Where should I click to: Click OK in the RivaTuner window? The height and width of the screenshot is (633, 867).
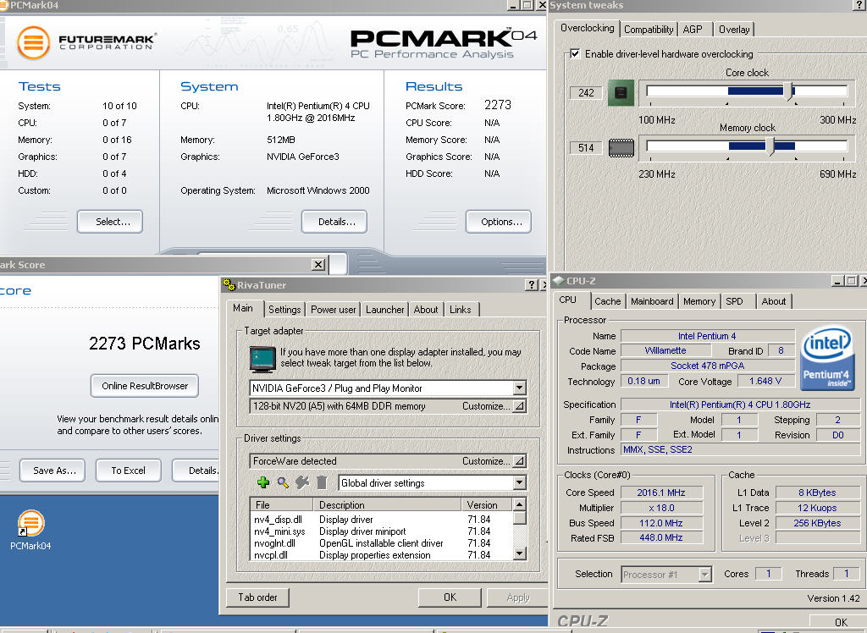pyautogui.click(x=450, y=597)
